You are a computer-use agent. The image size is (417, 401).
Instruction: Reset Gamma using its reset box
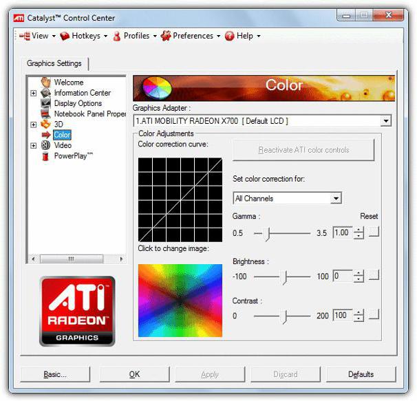(x=374, y=233)
